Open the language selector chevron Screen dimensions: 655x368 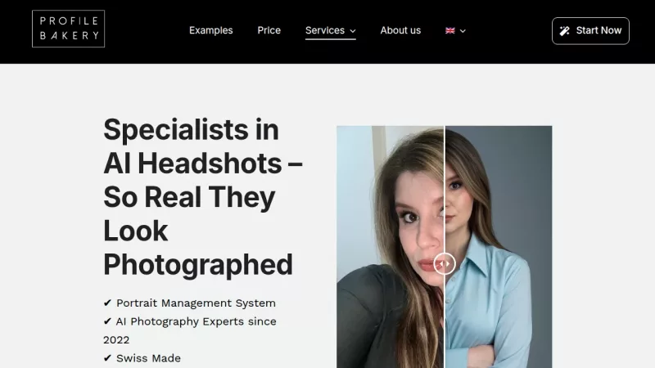[463, 31]
